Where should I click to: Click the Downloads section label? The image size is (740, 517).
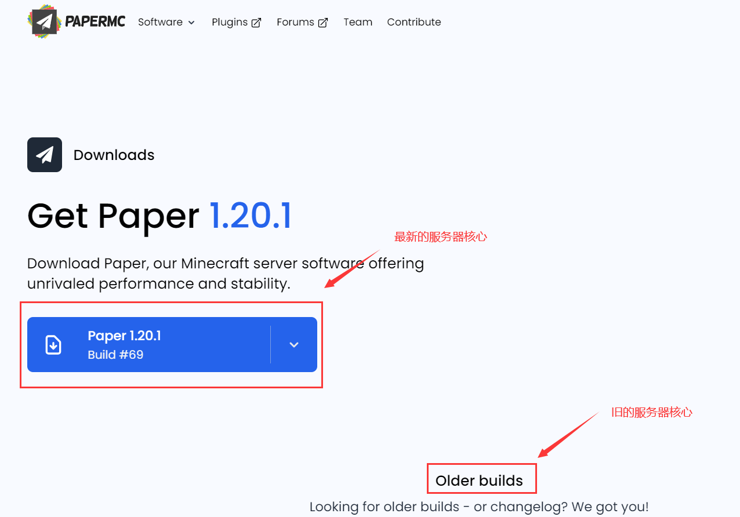tap(114, 155)
